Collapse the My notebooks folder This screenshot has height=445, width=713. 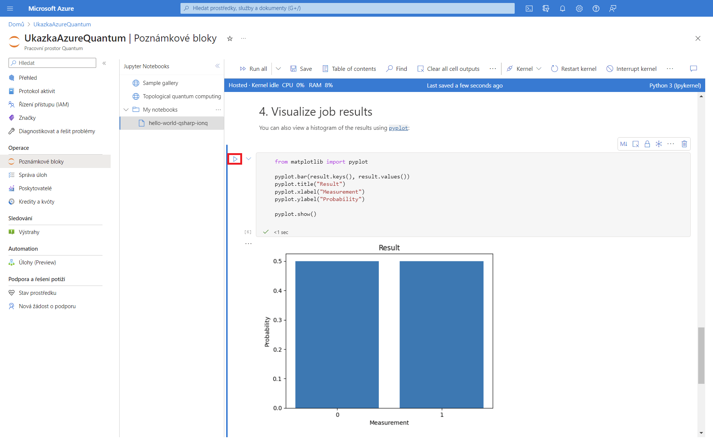(126, 110)
